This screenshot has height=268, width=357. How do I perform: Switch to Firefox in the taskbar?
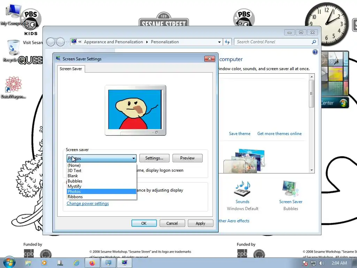pos(92,263)
